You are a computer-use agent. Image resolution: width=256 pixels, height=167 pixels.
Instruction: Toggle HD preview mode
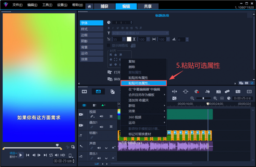point(63,155)
